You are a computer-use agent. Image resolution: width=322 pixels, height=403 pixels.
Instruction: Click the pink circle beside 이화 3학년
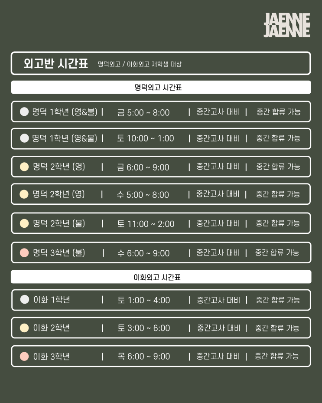[x=25, y=357]
